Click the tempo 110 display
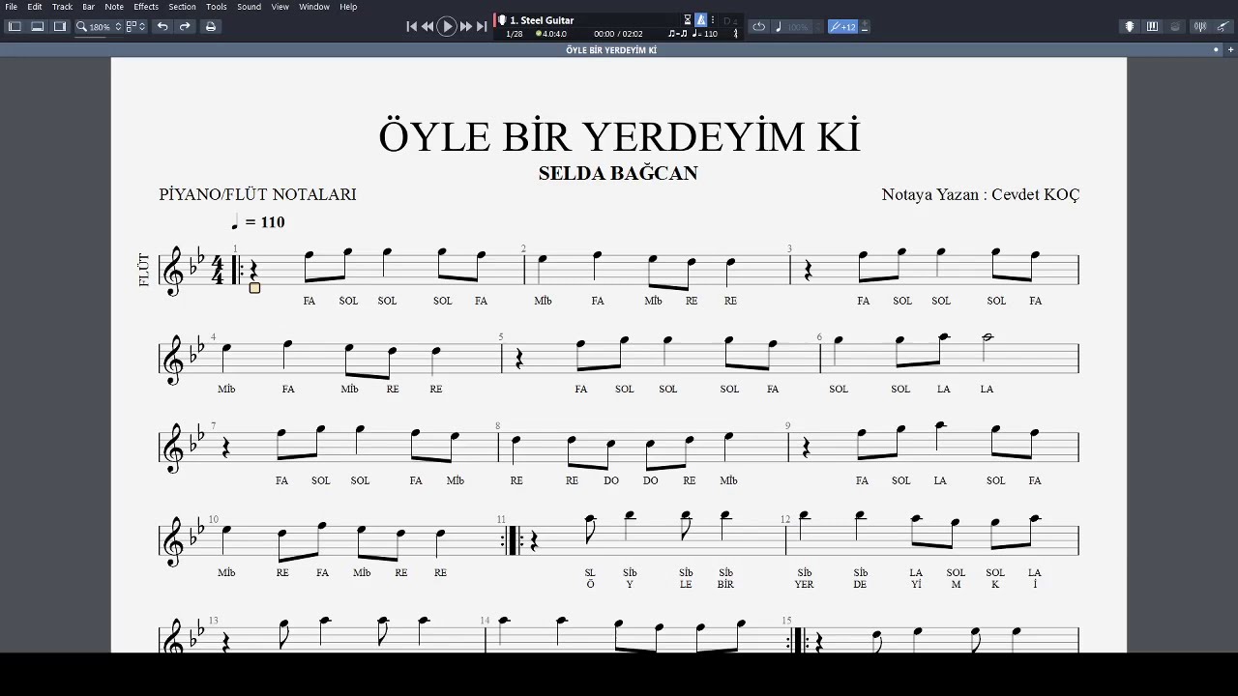The image size is (1238, 696). (705, 34)
